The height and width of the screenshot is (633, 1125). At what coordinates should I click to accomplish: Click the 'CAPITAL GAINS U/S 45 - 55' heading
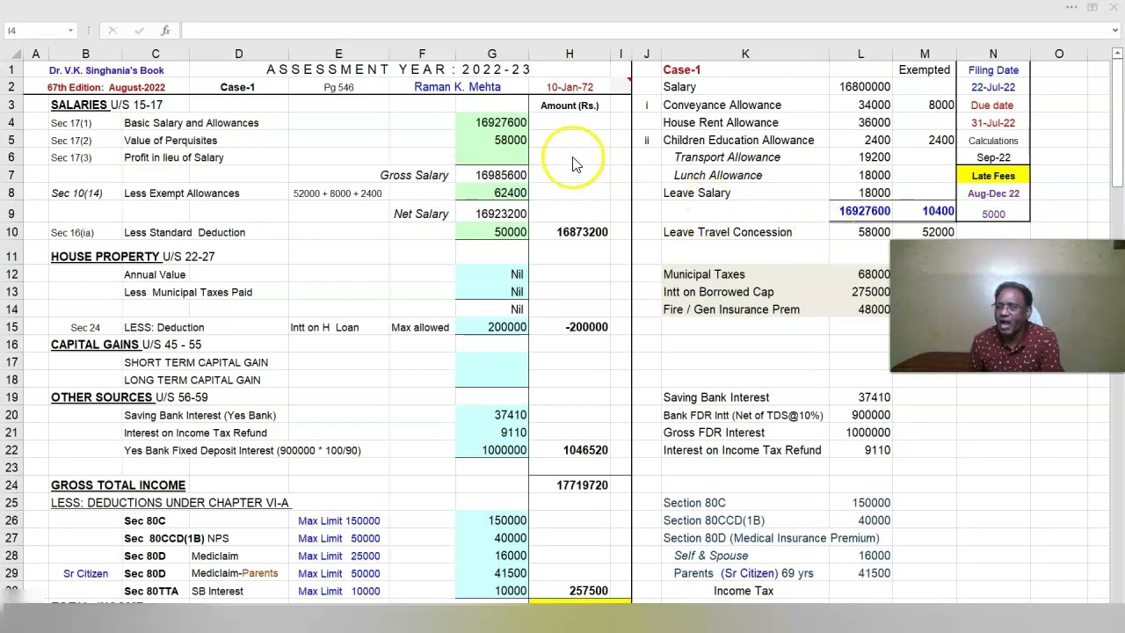pos(126,345)
